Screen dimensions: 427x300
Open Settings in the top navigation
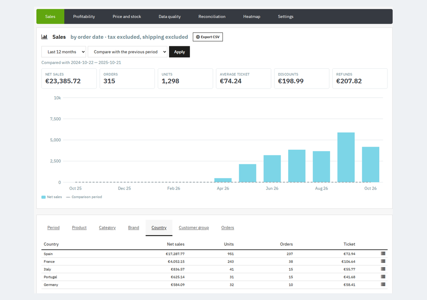[x=286, y=17]
